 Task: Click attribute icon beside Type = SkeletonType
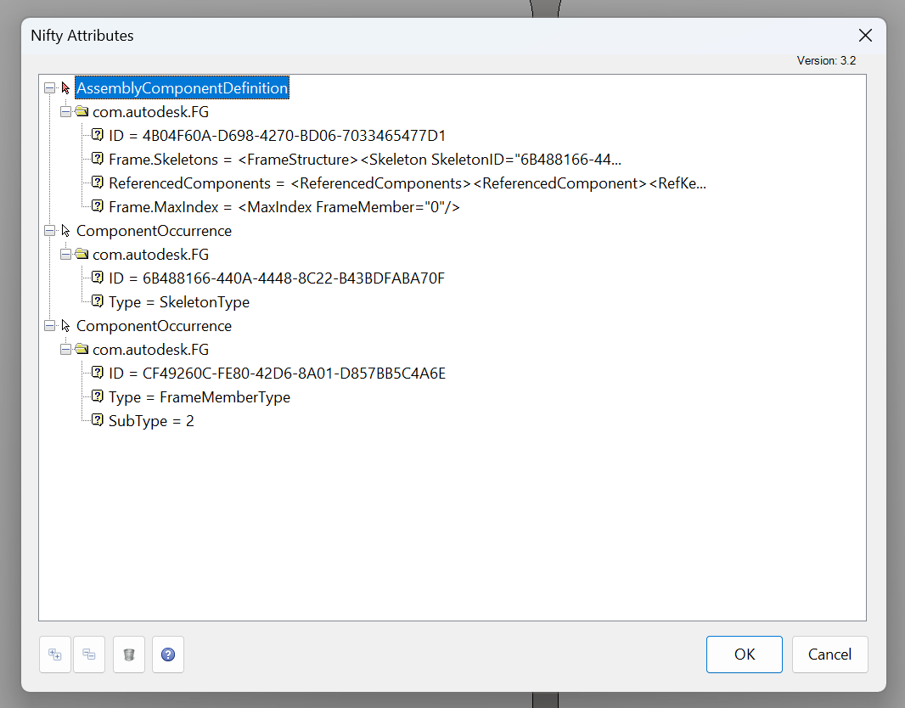(x=98, y=301)
